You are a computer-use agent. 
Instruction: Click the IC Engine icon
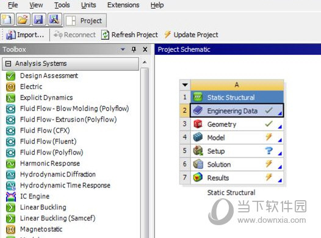coord(10,197)
